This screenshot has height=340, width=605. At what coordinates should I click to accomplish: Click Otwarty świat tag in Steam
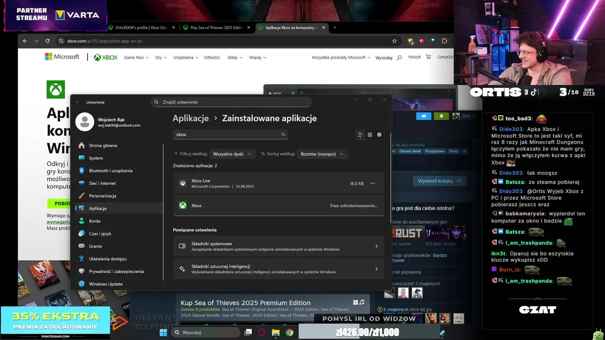409,151
